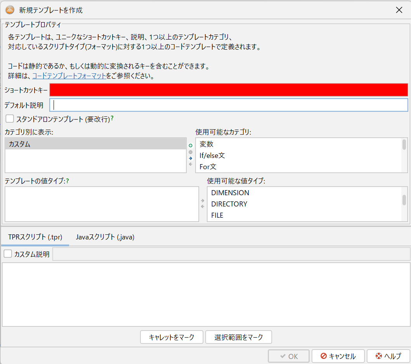The width and height of the screenshot is (411, 364).
Task: Enable the カスタム説明 checkbox
Action: (7, 254)
